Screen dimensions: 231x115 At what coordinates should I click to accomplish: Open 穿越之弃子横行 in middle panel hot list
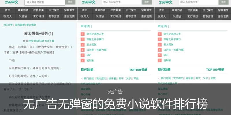click(95, 39)
